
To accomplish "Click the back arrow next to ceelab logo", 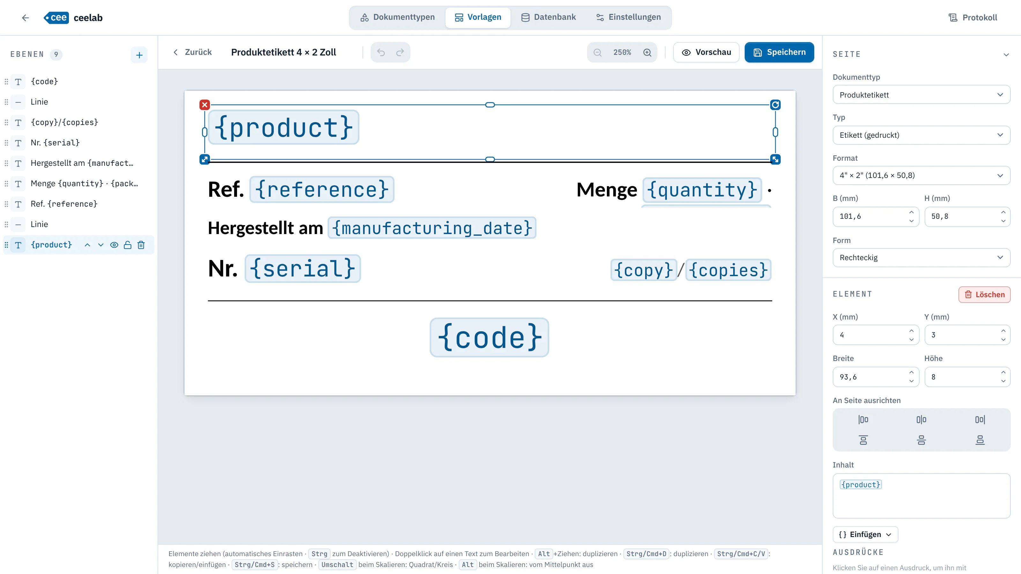I will pyautogui.click(x=26, y=18).
